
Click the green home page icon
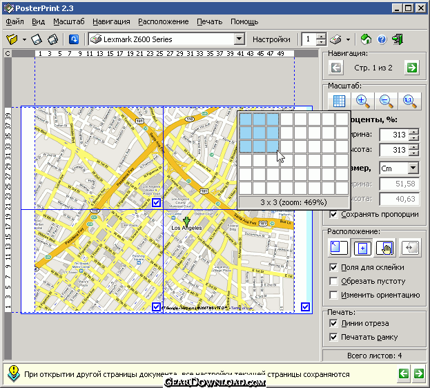pos(366,39)
